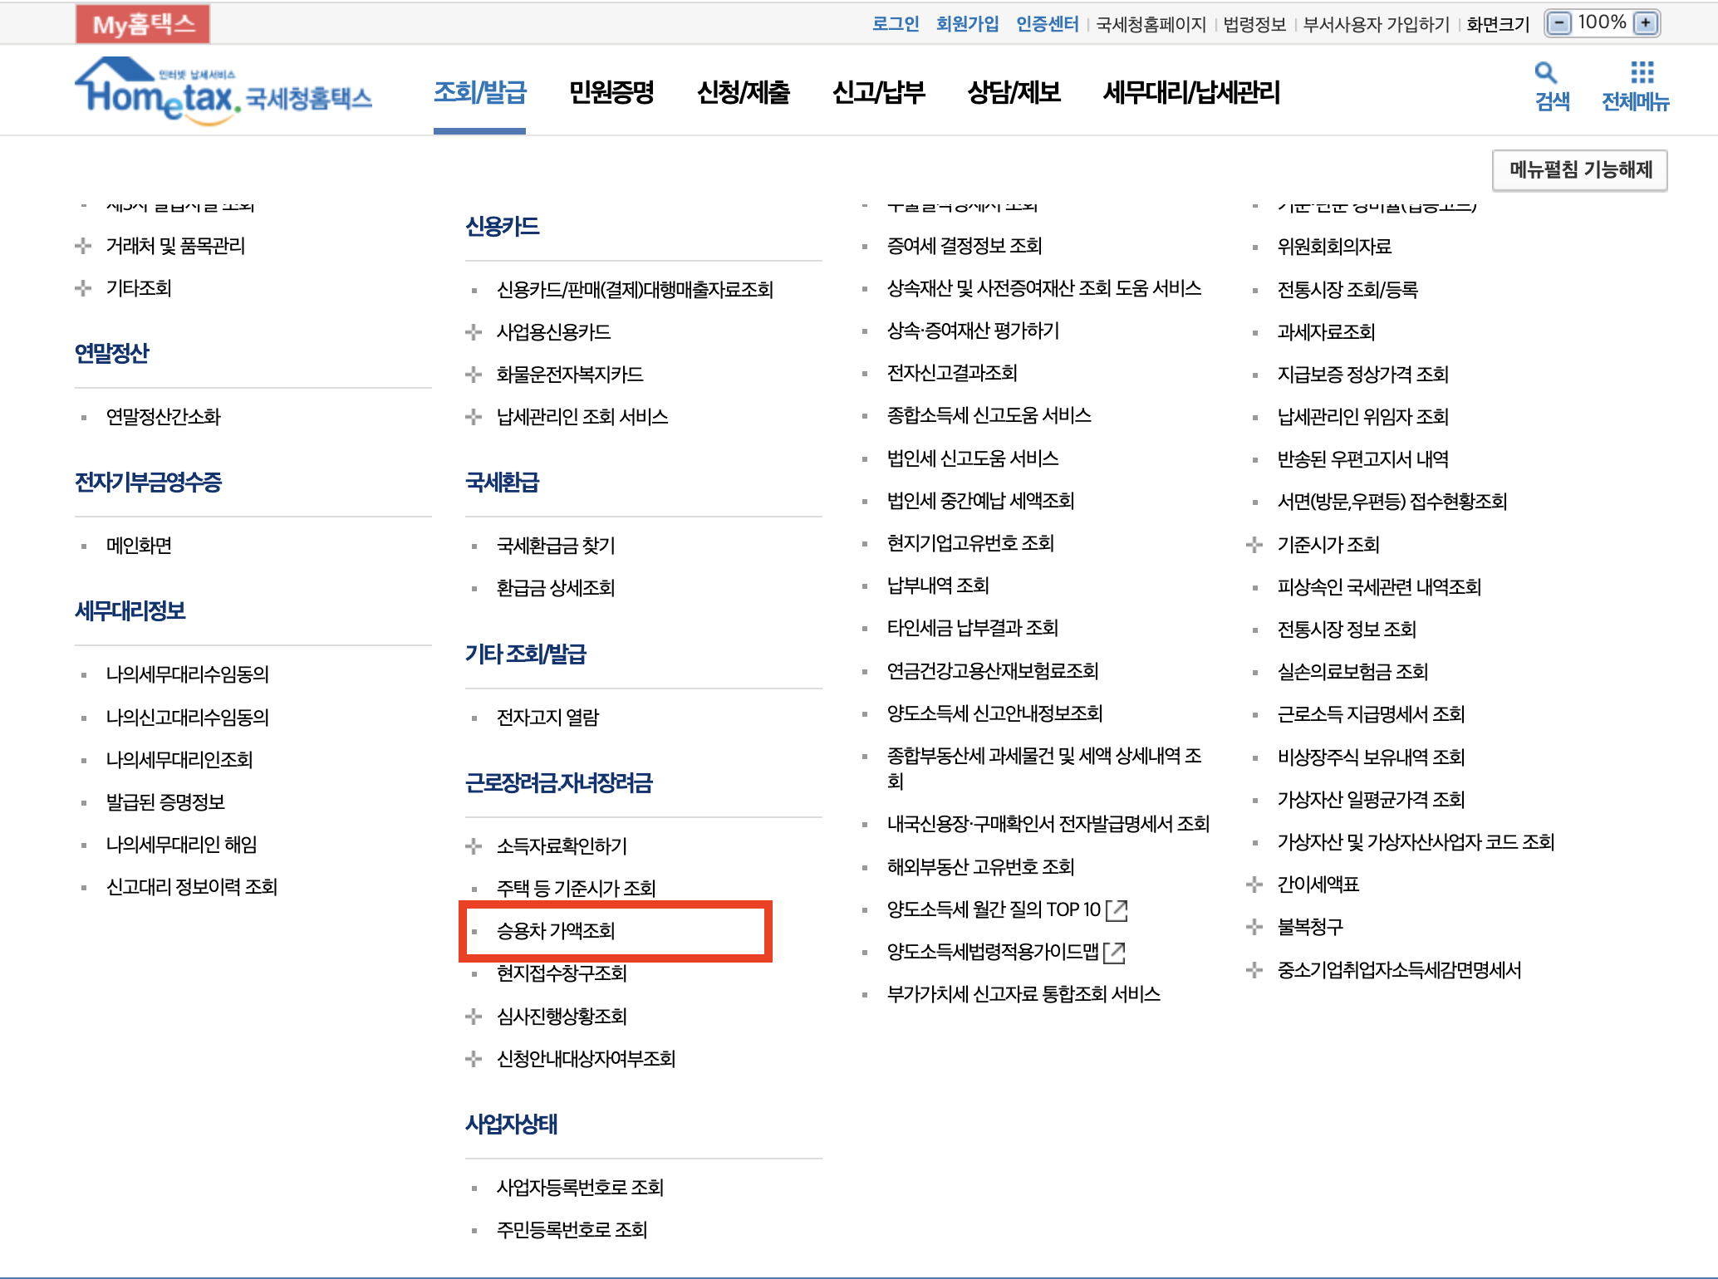Click 국세환급금 찾기 link
This screenshot has height=1279, width=1718.
pos(556,546)
